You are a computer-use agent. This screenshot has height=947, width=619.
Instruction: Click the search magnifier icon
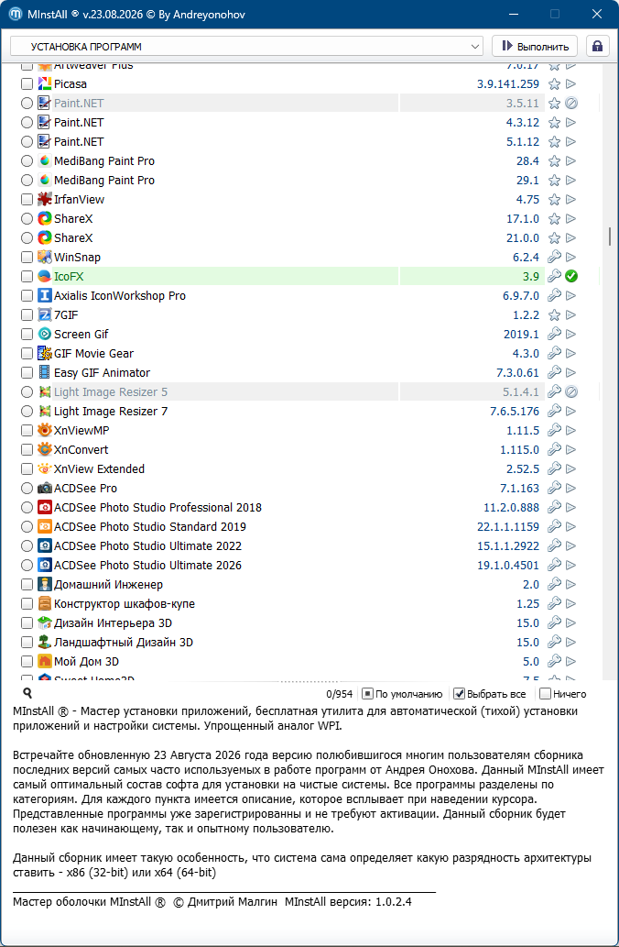(x=27, y=693)
